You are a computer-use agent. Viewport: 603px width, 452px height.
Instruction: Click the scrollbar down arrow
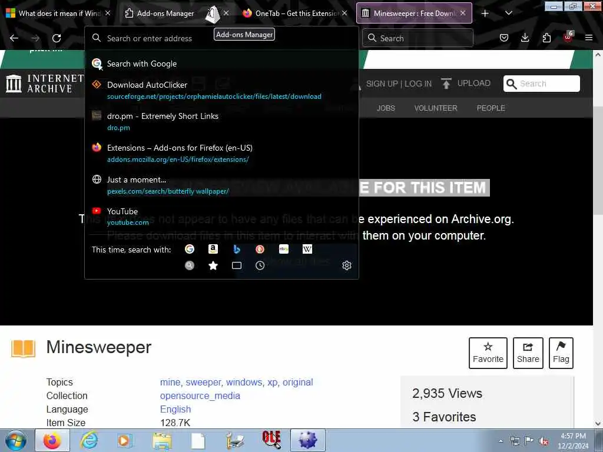(598, 424)
